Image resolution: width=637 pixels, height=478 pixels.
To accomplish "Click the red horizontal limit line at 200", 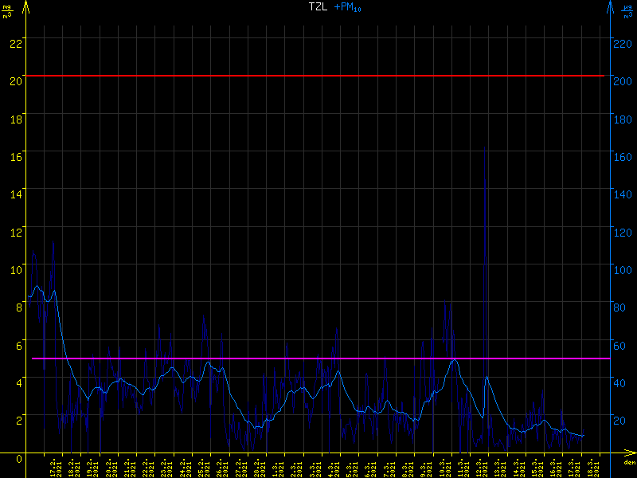I will click(x=318, y=76).
